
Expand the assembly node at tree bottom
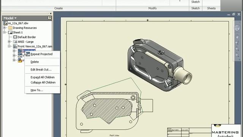14,60
